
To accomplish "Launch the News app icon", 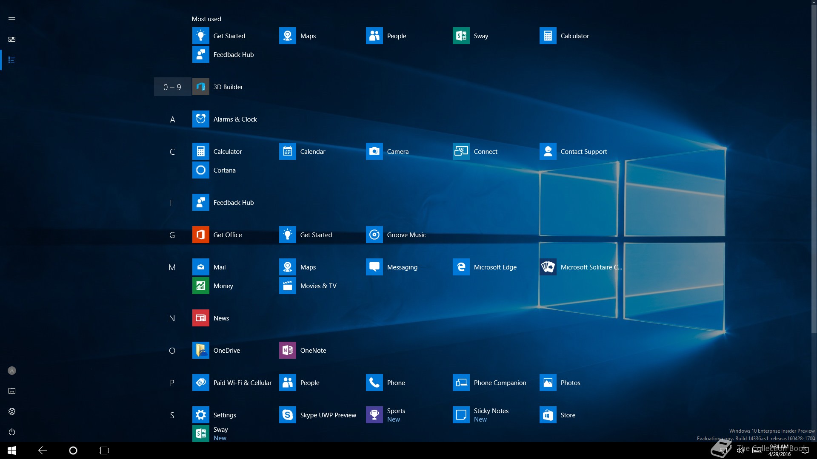I will (200, 318).
